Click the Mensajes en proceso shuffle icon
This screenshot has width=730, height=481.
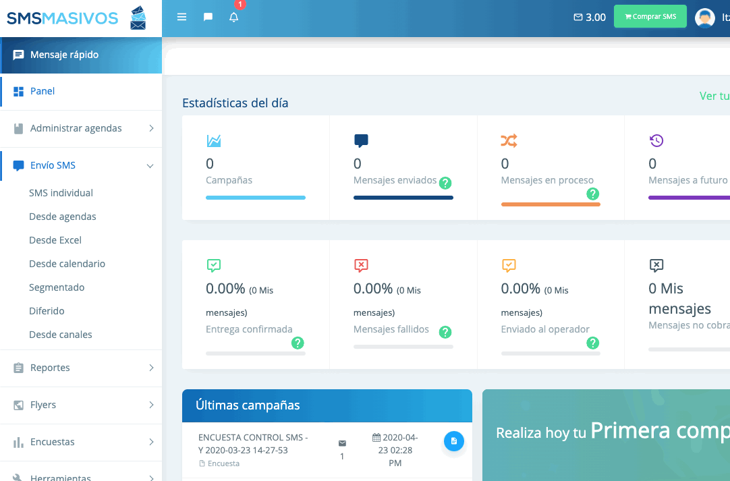509,140
